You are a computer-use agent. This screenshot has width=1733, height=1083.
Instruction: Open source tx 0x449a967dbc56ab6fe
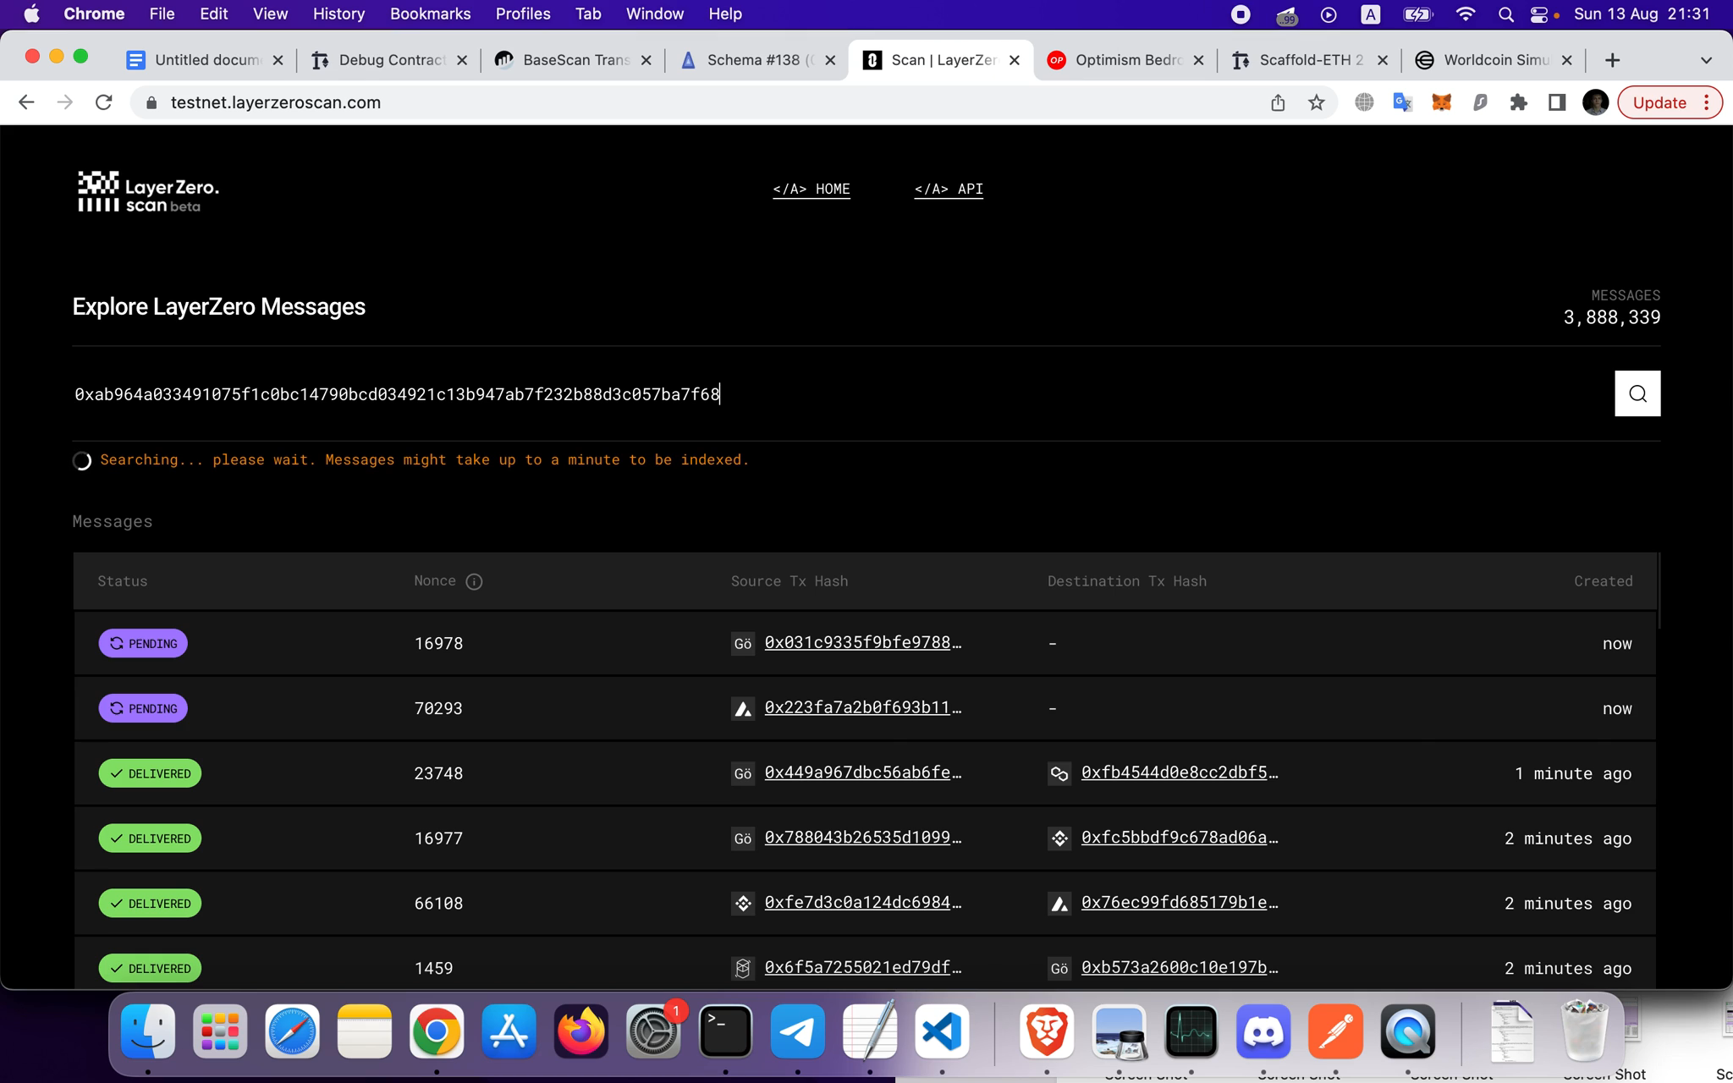click(863, 773)
